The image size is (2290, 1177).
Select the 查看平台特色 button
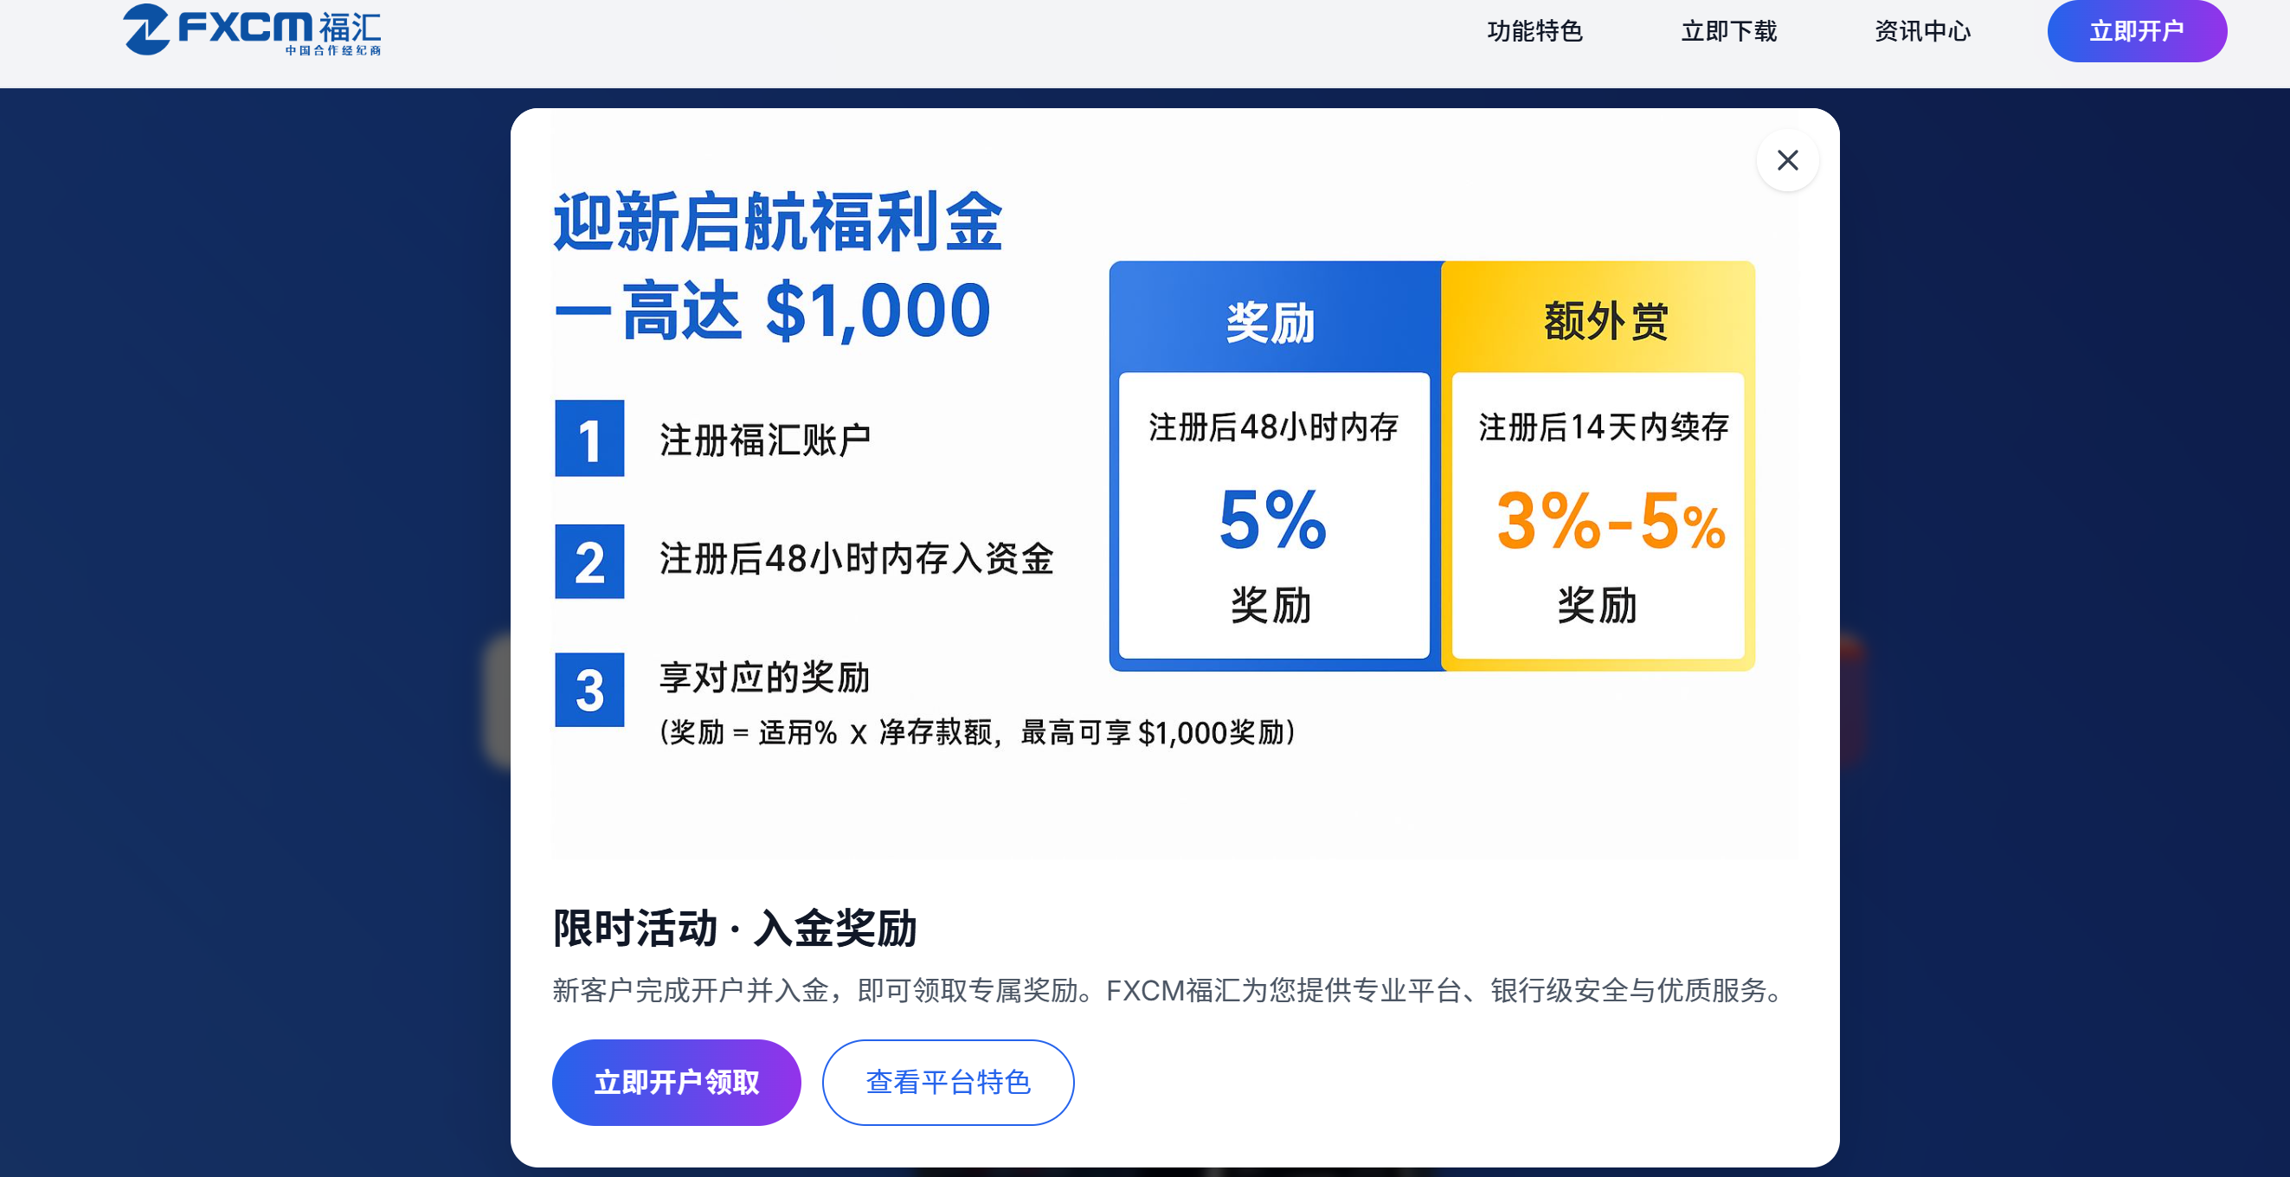tap(948, 1082)
